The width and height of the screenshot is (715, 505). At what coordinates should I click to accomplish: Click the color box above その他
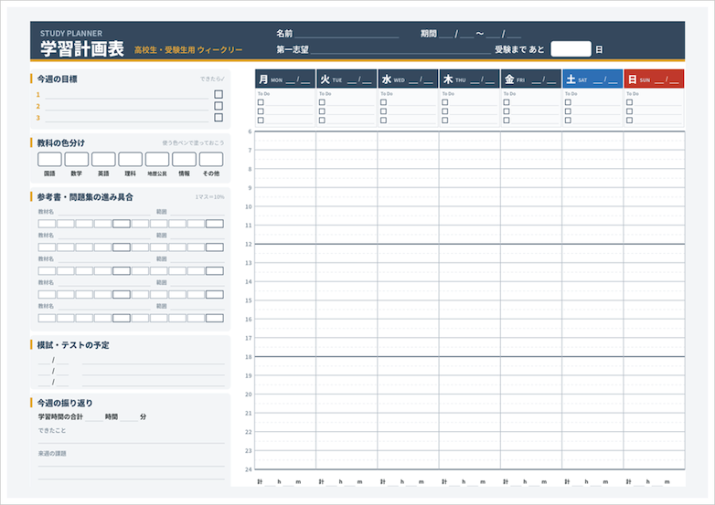(211, 160)
